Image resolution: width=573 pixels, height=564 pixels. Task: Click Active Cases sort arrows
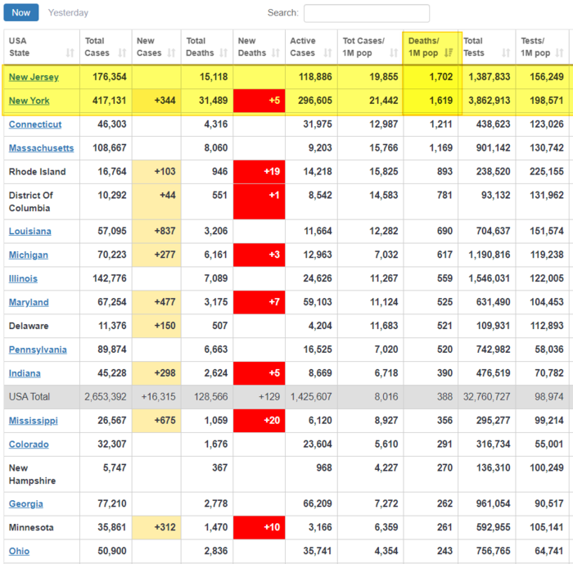[x=327, y=53]
